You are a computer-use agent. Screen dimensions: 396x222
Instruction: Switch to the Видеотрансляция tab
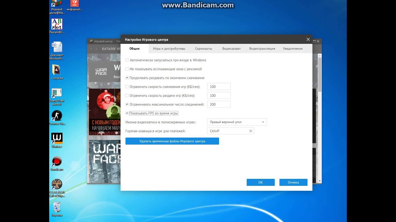[262, 49]
